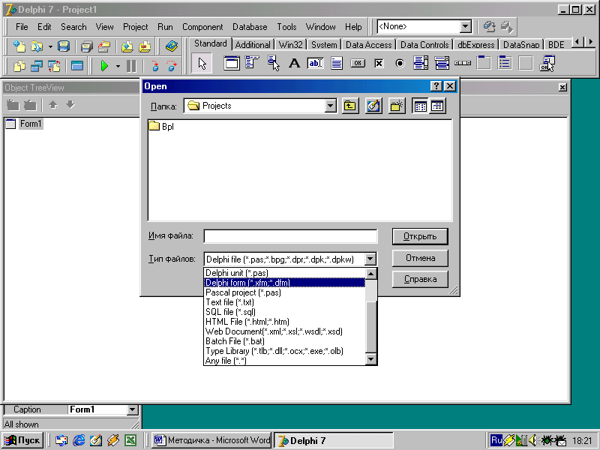Switch to the dbExpress palette tab
The width and height of the screenshot is (600, 450).
click(x=476, y=45)
